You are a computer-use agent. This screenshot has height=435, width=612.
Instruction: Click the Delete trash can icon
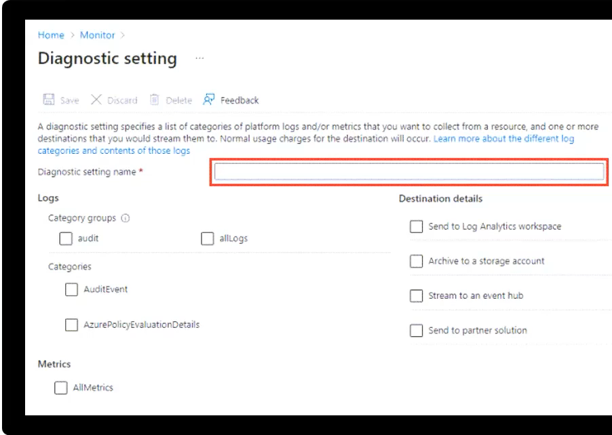click(154, 100)
